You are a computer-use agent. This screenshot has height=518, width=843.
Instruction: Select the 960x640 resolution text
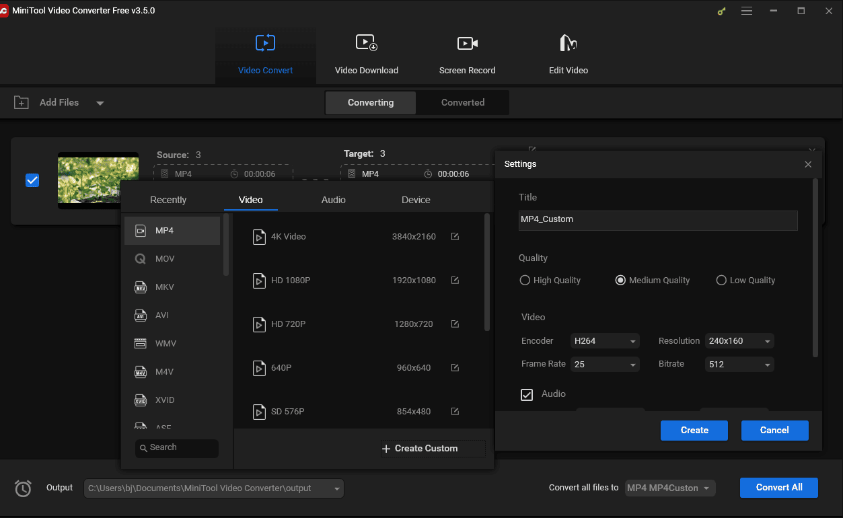414,368
